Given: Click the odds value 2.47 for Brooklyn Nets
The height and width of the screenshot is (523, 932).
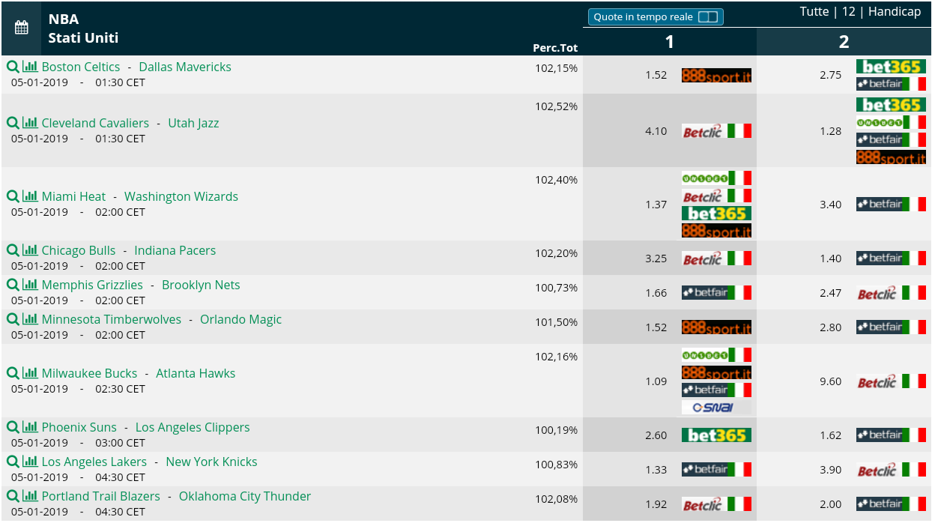Looking at the screenshot, I should tap(830, 293).
